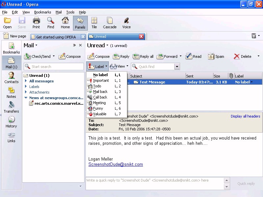Click Check/Send in Mail panel
Viewport: 263px width, 197px height.
[37, 56]
